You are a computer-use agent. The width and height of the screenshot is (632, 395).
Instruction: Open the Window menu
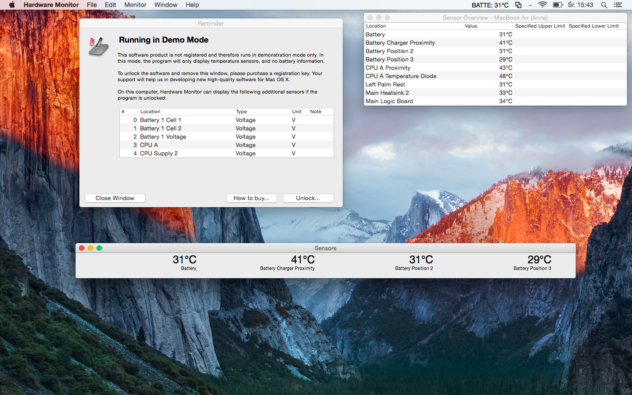click(x=165, y=5)
